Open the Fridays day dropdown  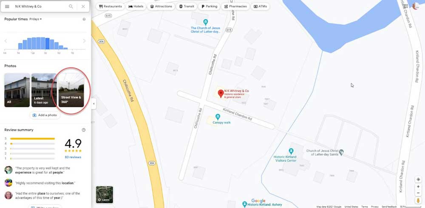(x=36, y=19)
